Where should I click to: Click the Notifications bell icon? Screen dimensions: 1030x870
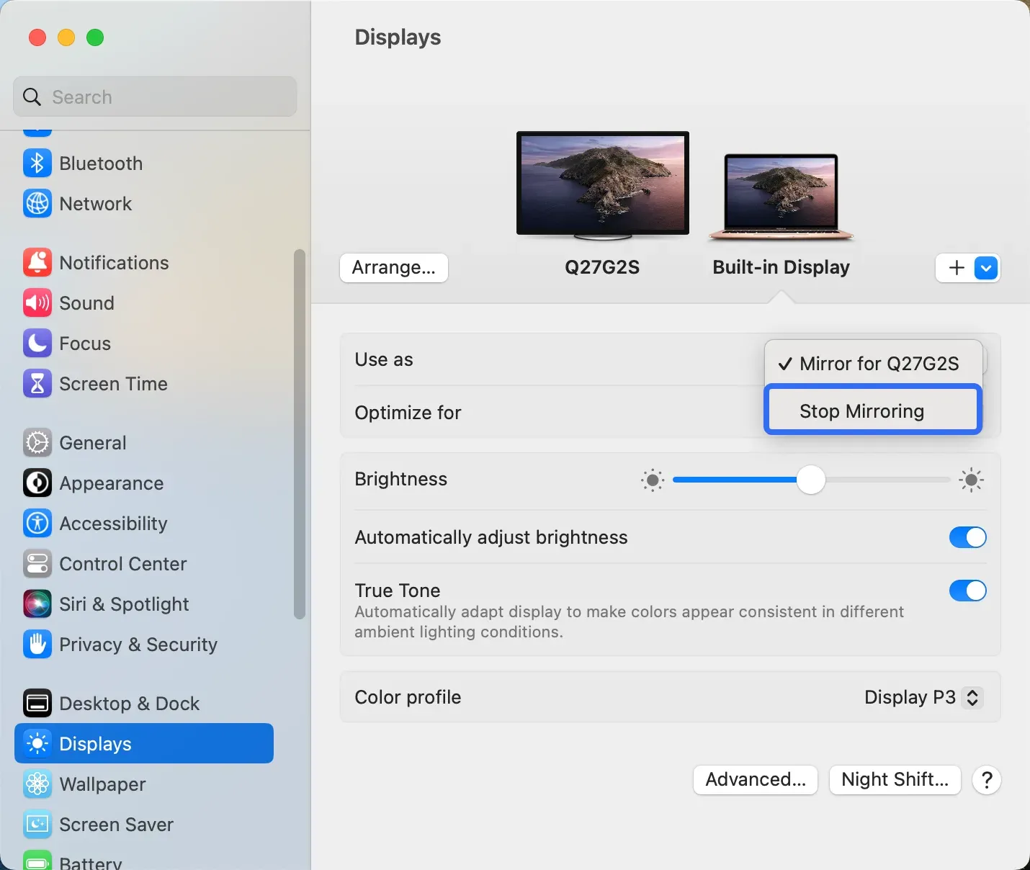(37, 263)
